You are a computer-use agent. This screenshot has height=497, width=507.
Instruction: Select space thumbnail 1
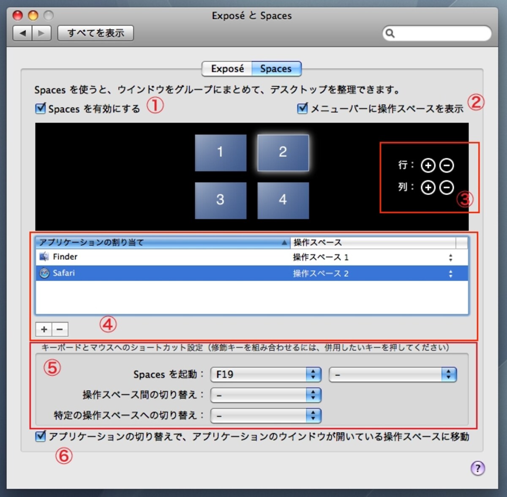click(221, 152)
